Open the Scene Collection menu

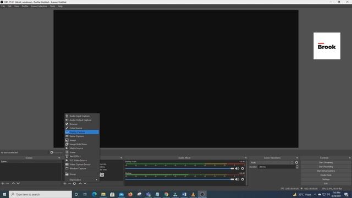[39, 6]
